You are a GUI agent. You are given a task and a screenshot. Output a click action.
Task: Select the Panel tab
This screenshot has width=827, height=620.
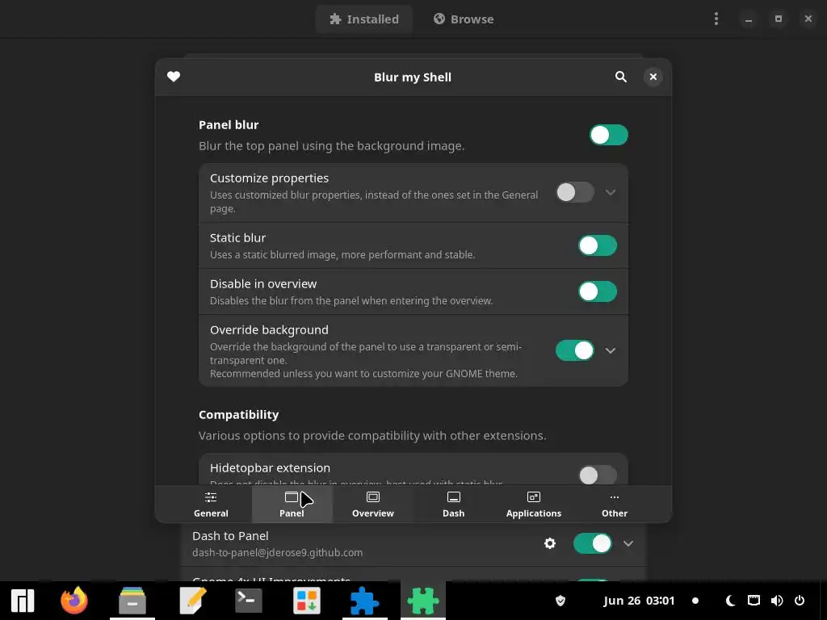pos(292,505)
